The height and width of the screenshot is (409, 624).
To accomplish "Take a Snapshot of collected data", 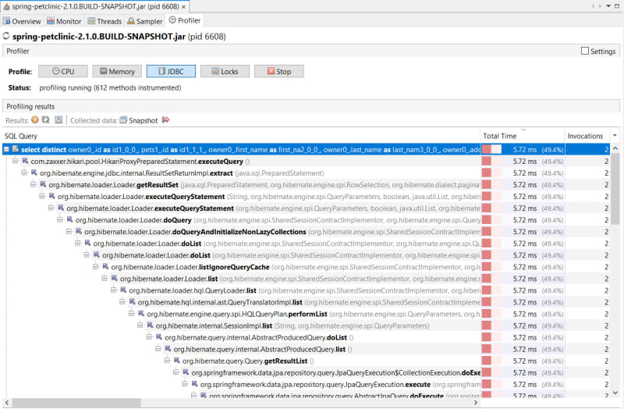I will [137, 120].
